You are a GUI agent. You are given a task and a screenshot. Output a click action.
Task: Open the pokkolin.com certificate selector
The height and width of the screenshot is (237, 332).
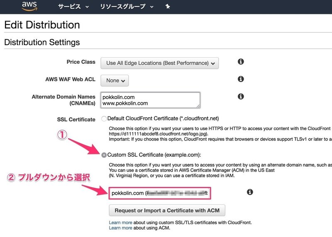click(x=161, y=193)
